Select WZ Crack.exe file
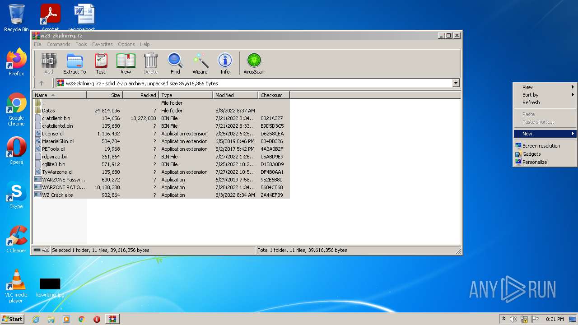 (x=162, y=195)
